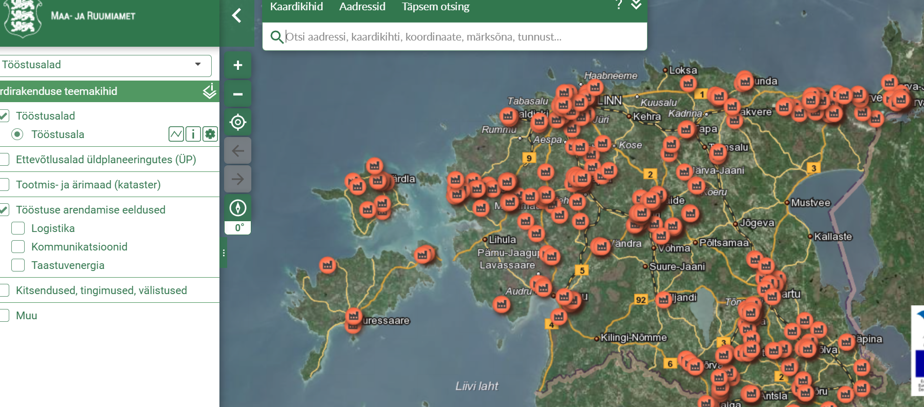This screenshot has height=407, width=924.
Task: Enable the Taastuvenergia checkbox
Action: (x=18, y=265)
